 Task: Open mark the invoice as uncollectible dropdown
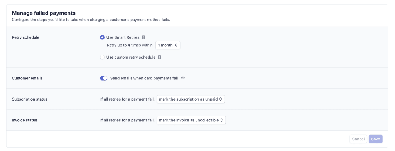coord(191,120)
